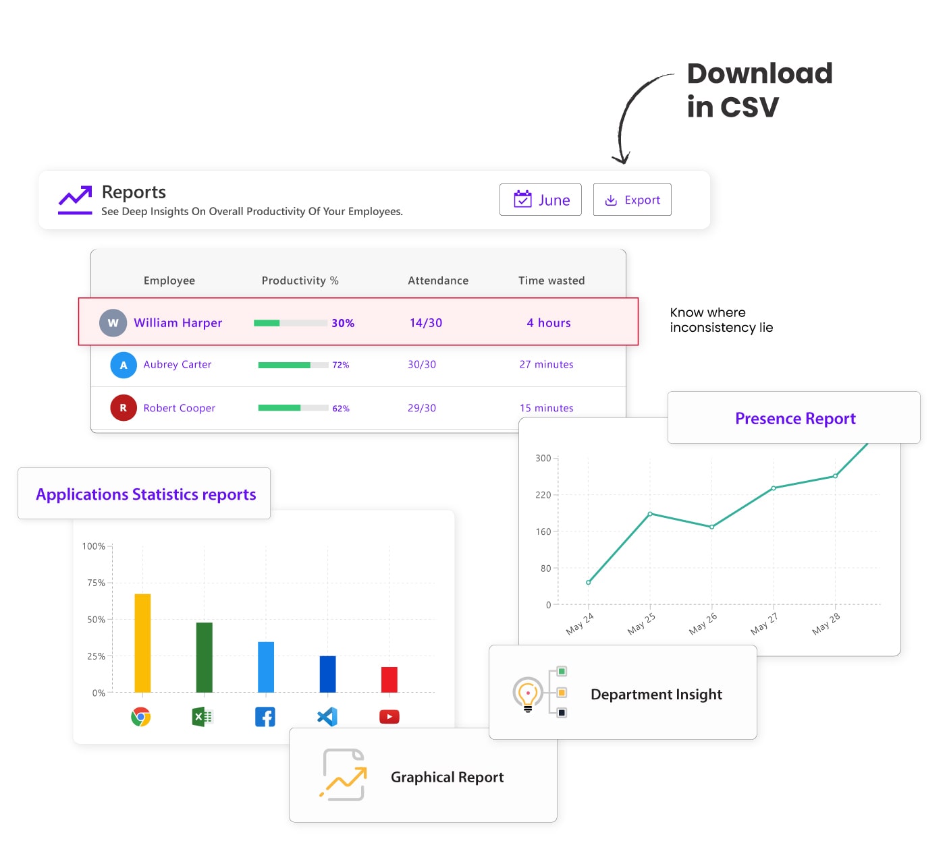Select the VS Code icon in the chart
The image size is (945, 843).
327,717
